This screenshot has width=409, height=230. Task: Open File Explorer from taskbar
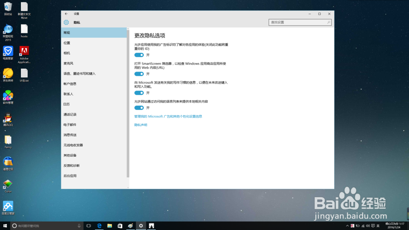pos(110,226)
